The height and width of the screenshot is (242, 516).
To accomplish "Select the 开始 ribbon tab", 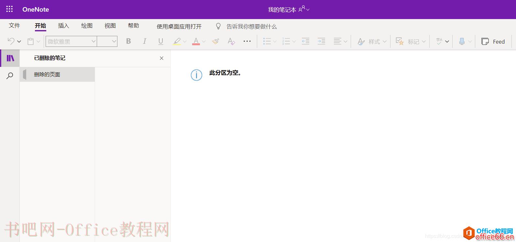I will pos(40,26).
